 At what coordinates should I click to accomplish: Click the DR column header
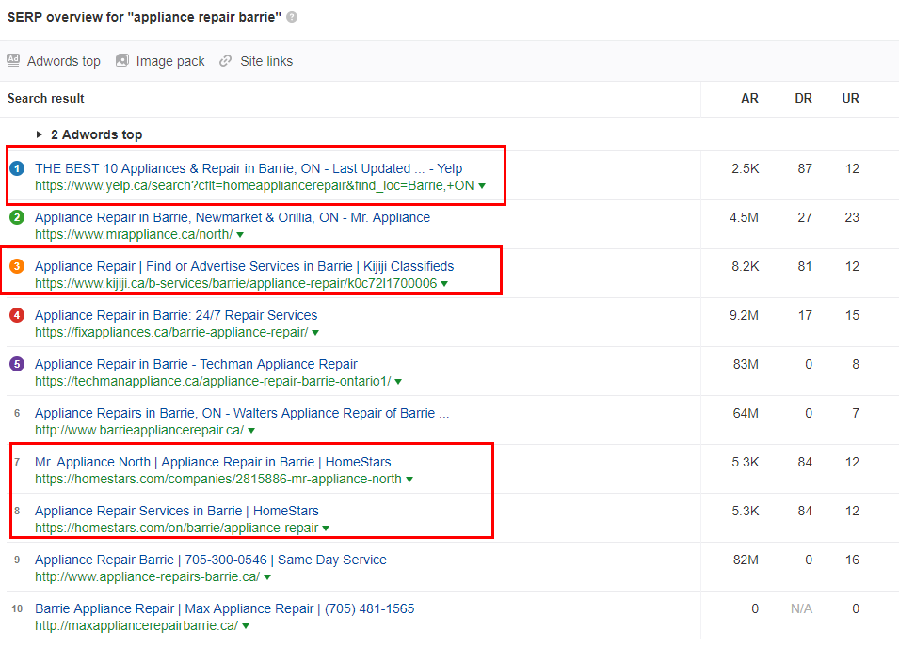[803, 98]
